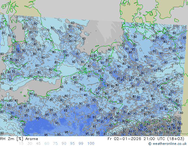Click the 'RH 2m [%] Arome' map title
Screen dimensions: 188x146
(x=19, y=139)
